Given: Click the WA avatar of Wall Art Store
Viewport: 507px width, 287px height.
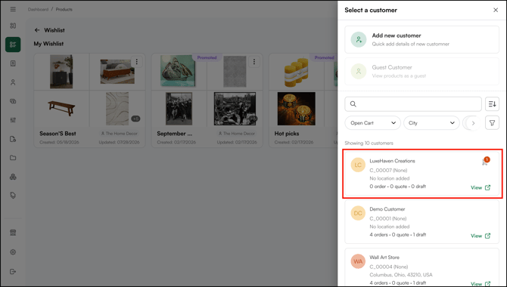Looking at the screenshot, I should pyautogui.click(x=358, y=261).
